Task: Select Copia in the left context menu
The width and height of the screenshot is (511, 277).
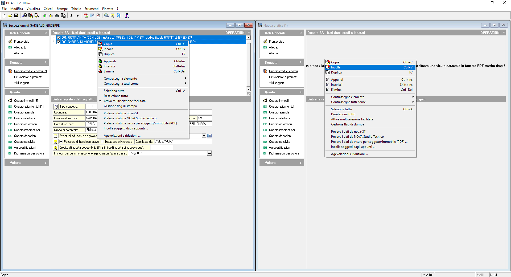Action: 108,44
